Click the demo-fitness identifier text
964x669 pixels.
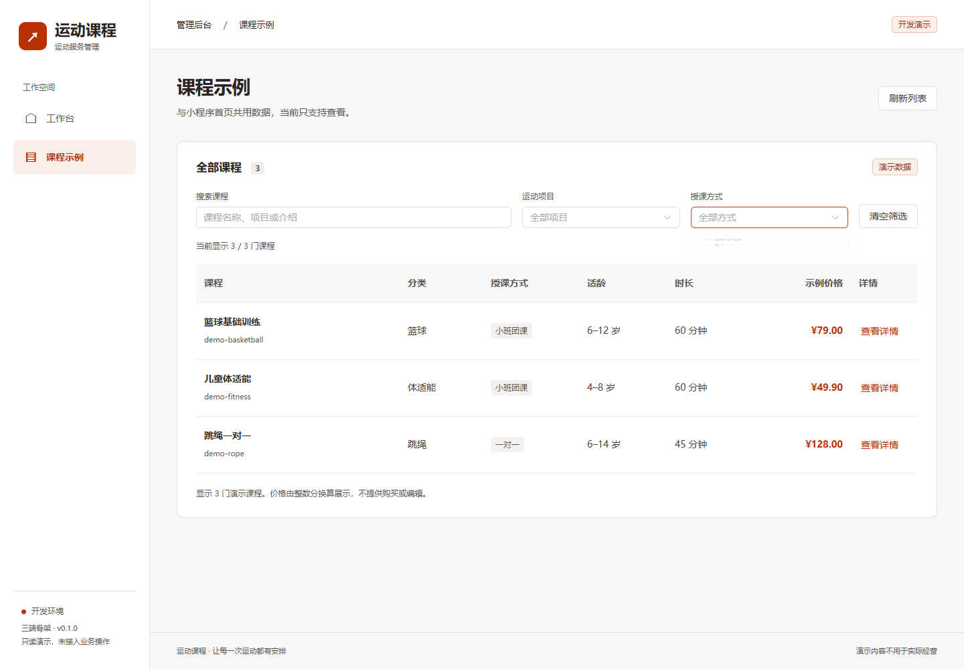(x=228, y=397)
